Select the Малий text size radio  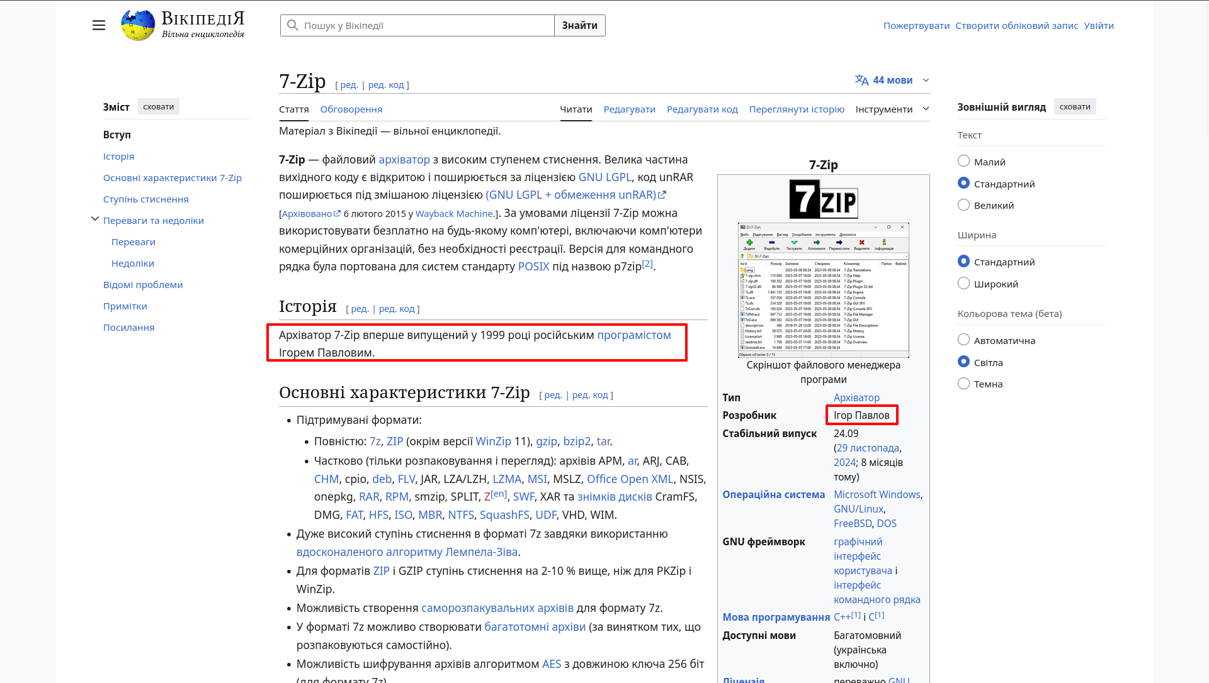pos(963,162)
